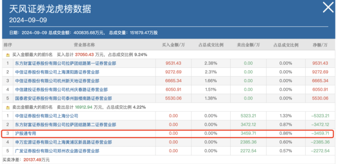The width and height of the screenshot is (337, 164).
Task: Click the 0.60% sell ratio cell
Action: click(286, 142)
